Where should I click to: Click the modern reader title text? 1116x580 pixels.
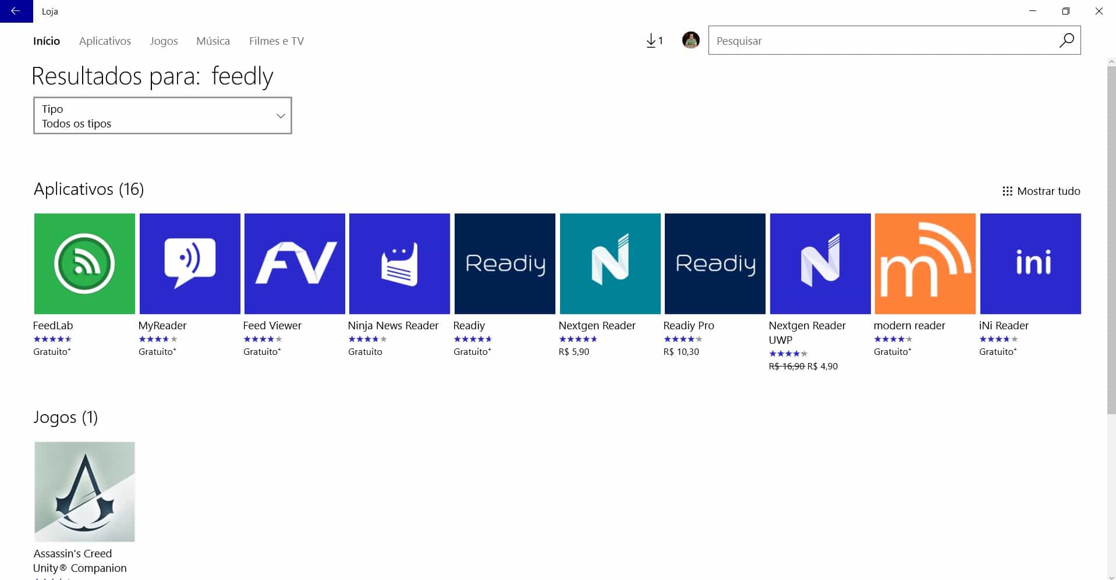coord(909,325)
